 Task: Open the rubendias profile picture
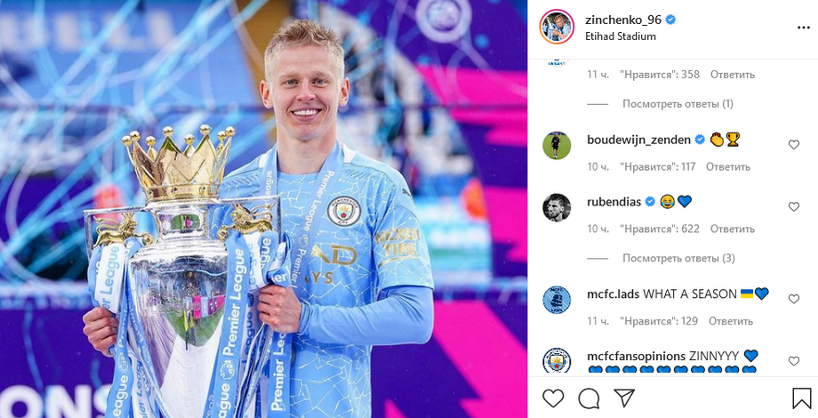(557, 207)
